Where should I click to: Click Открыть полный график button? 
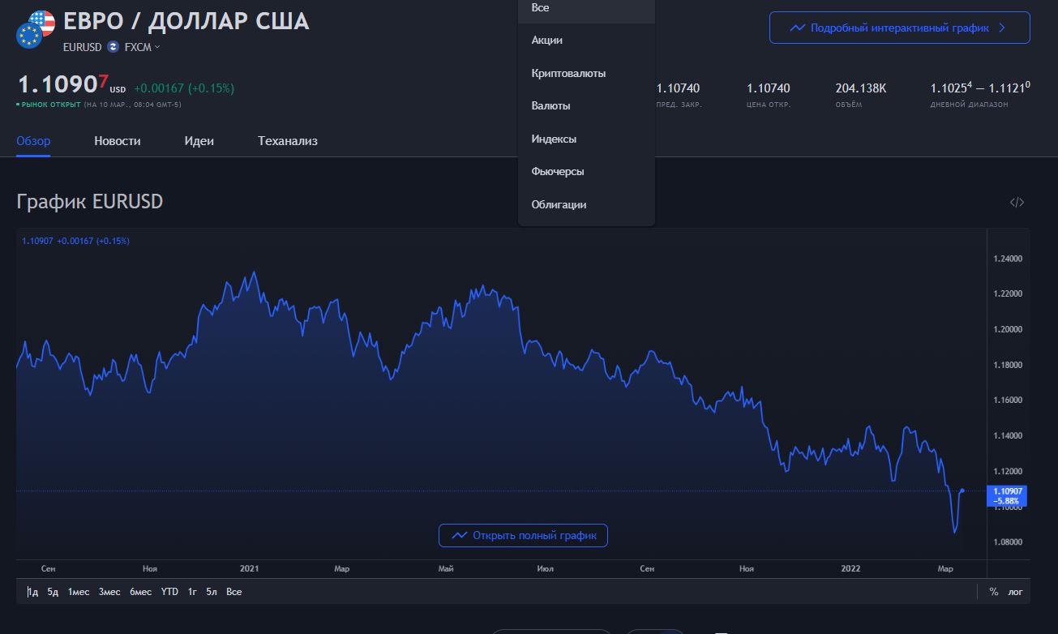click(x=523, y=536)
